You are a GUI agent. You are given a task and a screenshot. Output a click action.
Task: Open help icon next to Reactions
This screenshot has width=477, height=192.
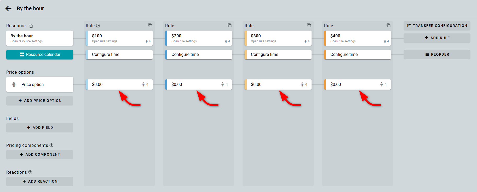click(30, 172)
